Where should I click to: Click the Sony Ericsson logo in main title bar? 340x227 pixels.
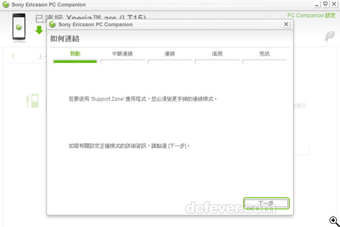[6, 4]
